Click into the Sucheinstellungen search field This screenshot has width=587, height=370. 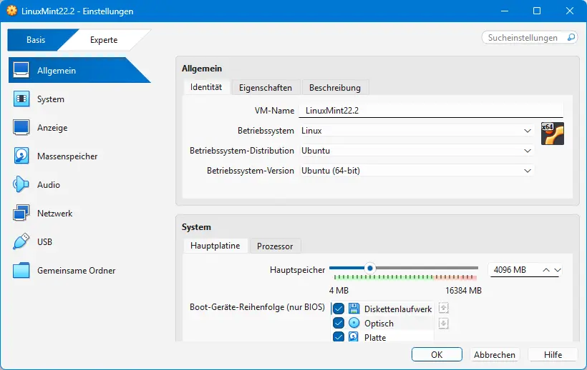(x=526, y=37)
